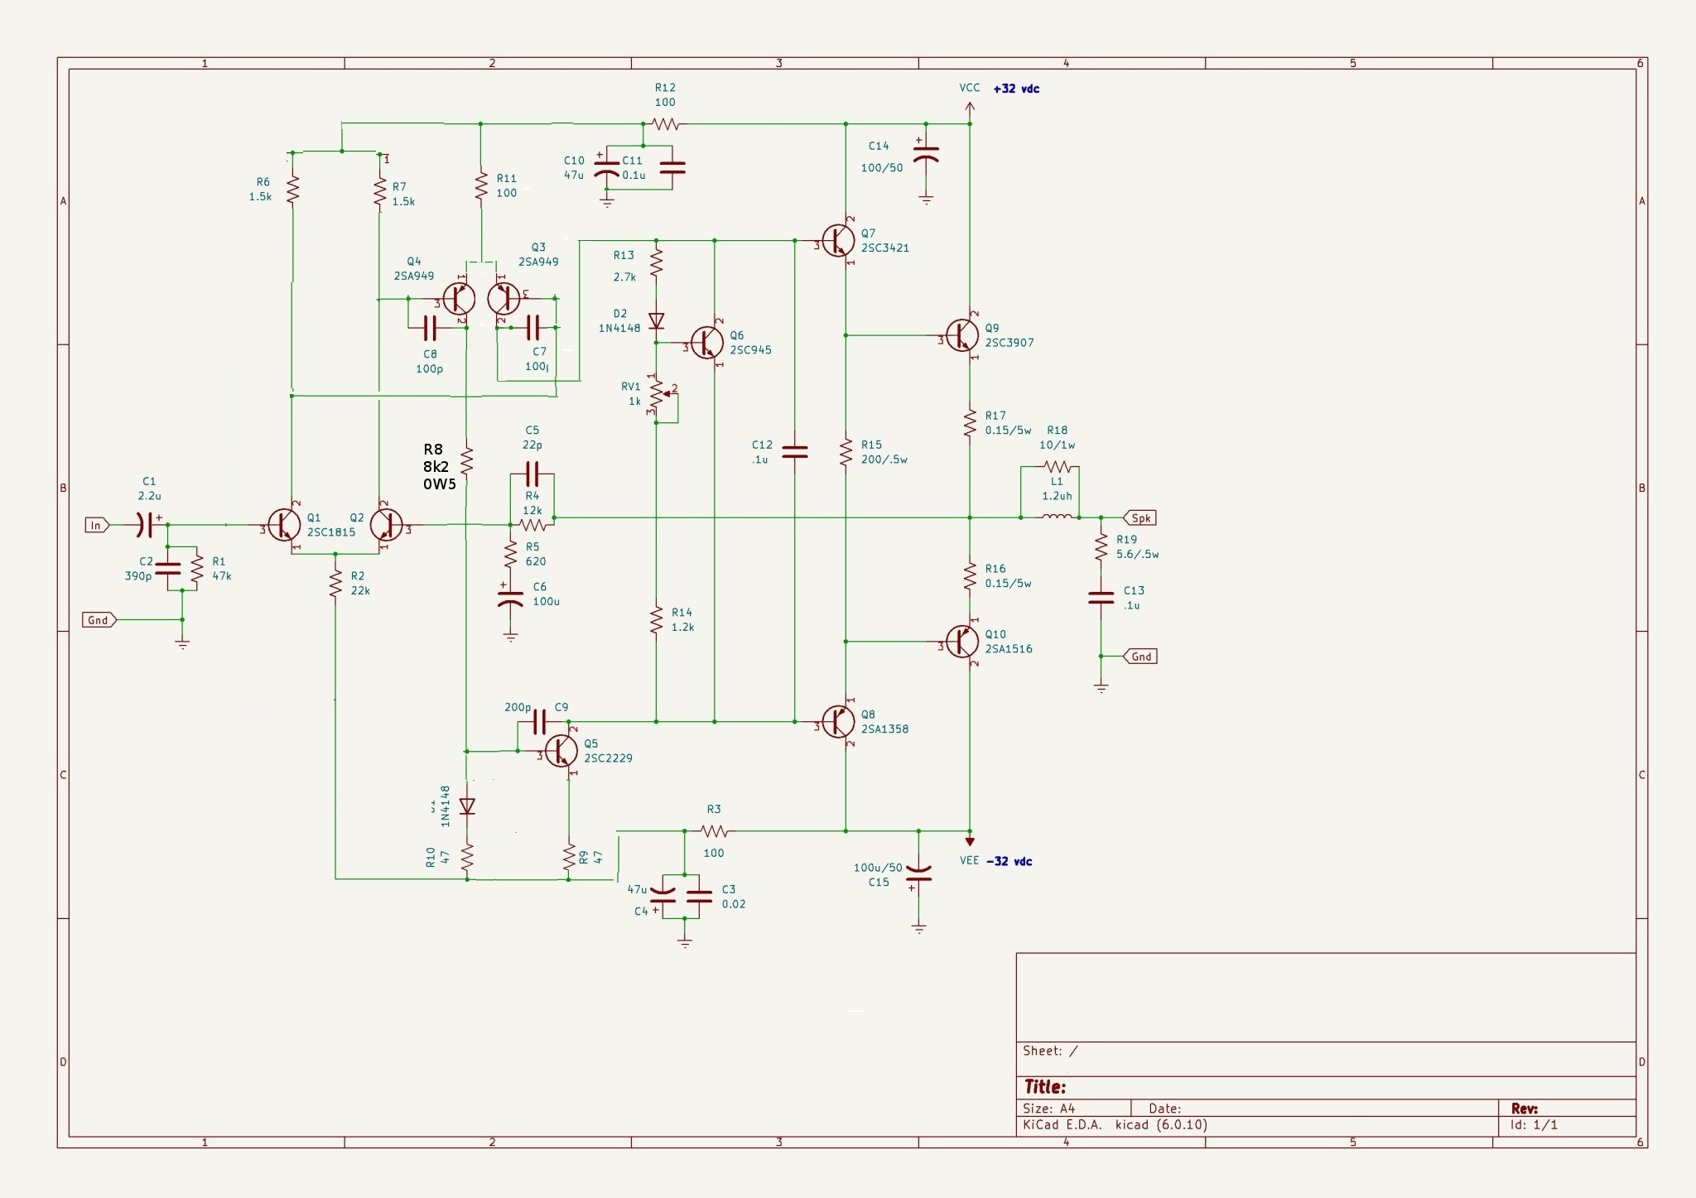This screenshot has height=1198, width=1696.
Task: Click the C1 2.2u capacitor symbol
Action: [x=145, y=525]
